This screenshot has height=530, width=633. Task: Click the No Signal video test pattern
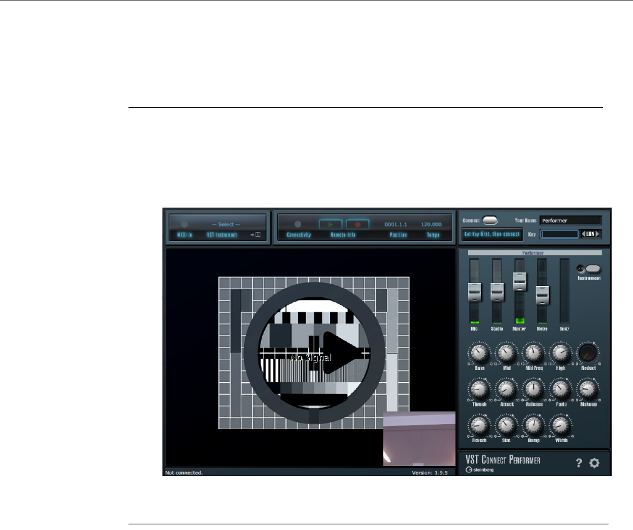tap(314, 352)
